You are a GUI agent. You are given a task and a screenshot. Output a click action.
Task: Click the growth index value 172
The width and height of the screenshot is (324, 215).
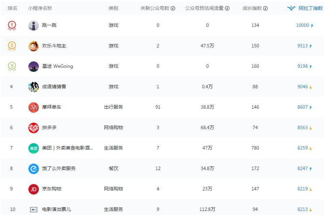point(255,168)
